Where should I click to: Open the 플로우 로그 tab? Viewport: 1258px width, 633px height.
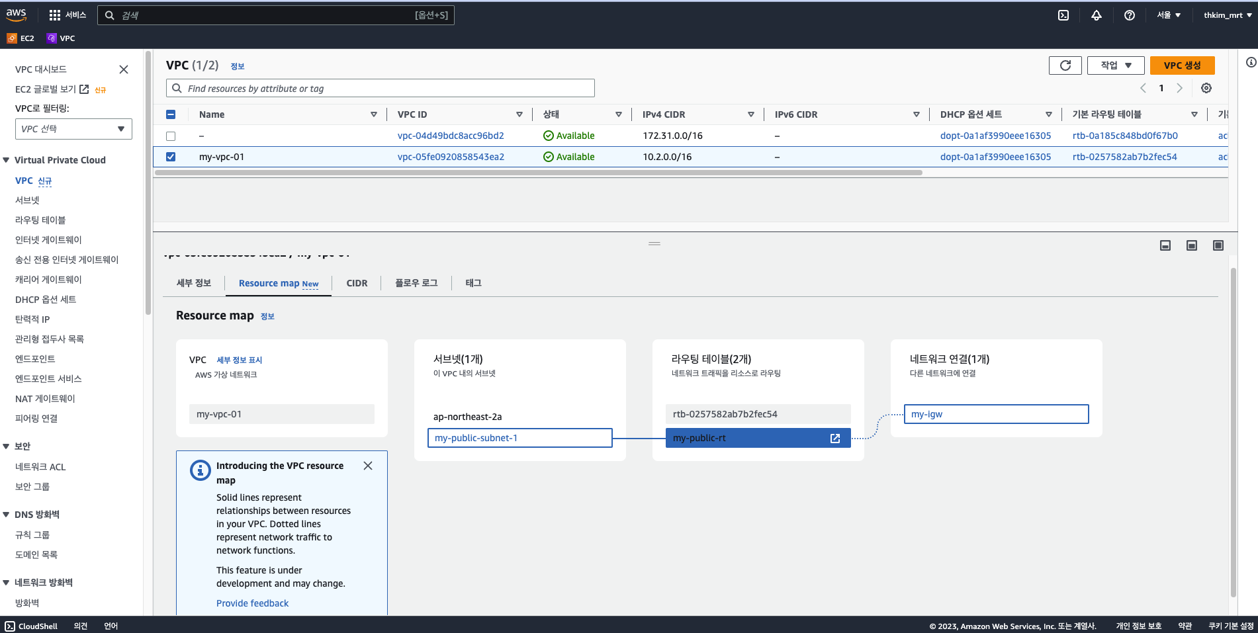pyautogui.click(x=416, y=283)
